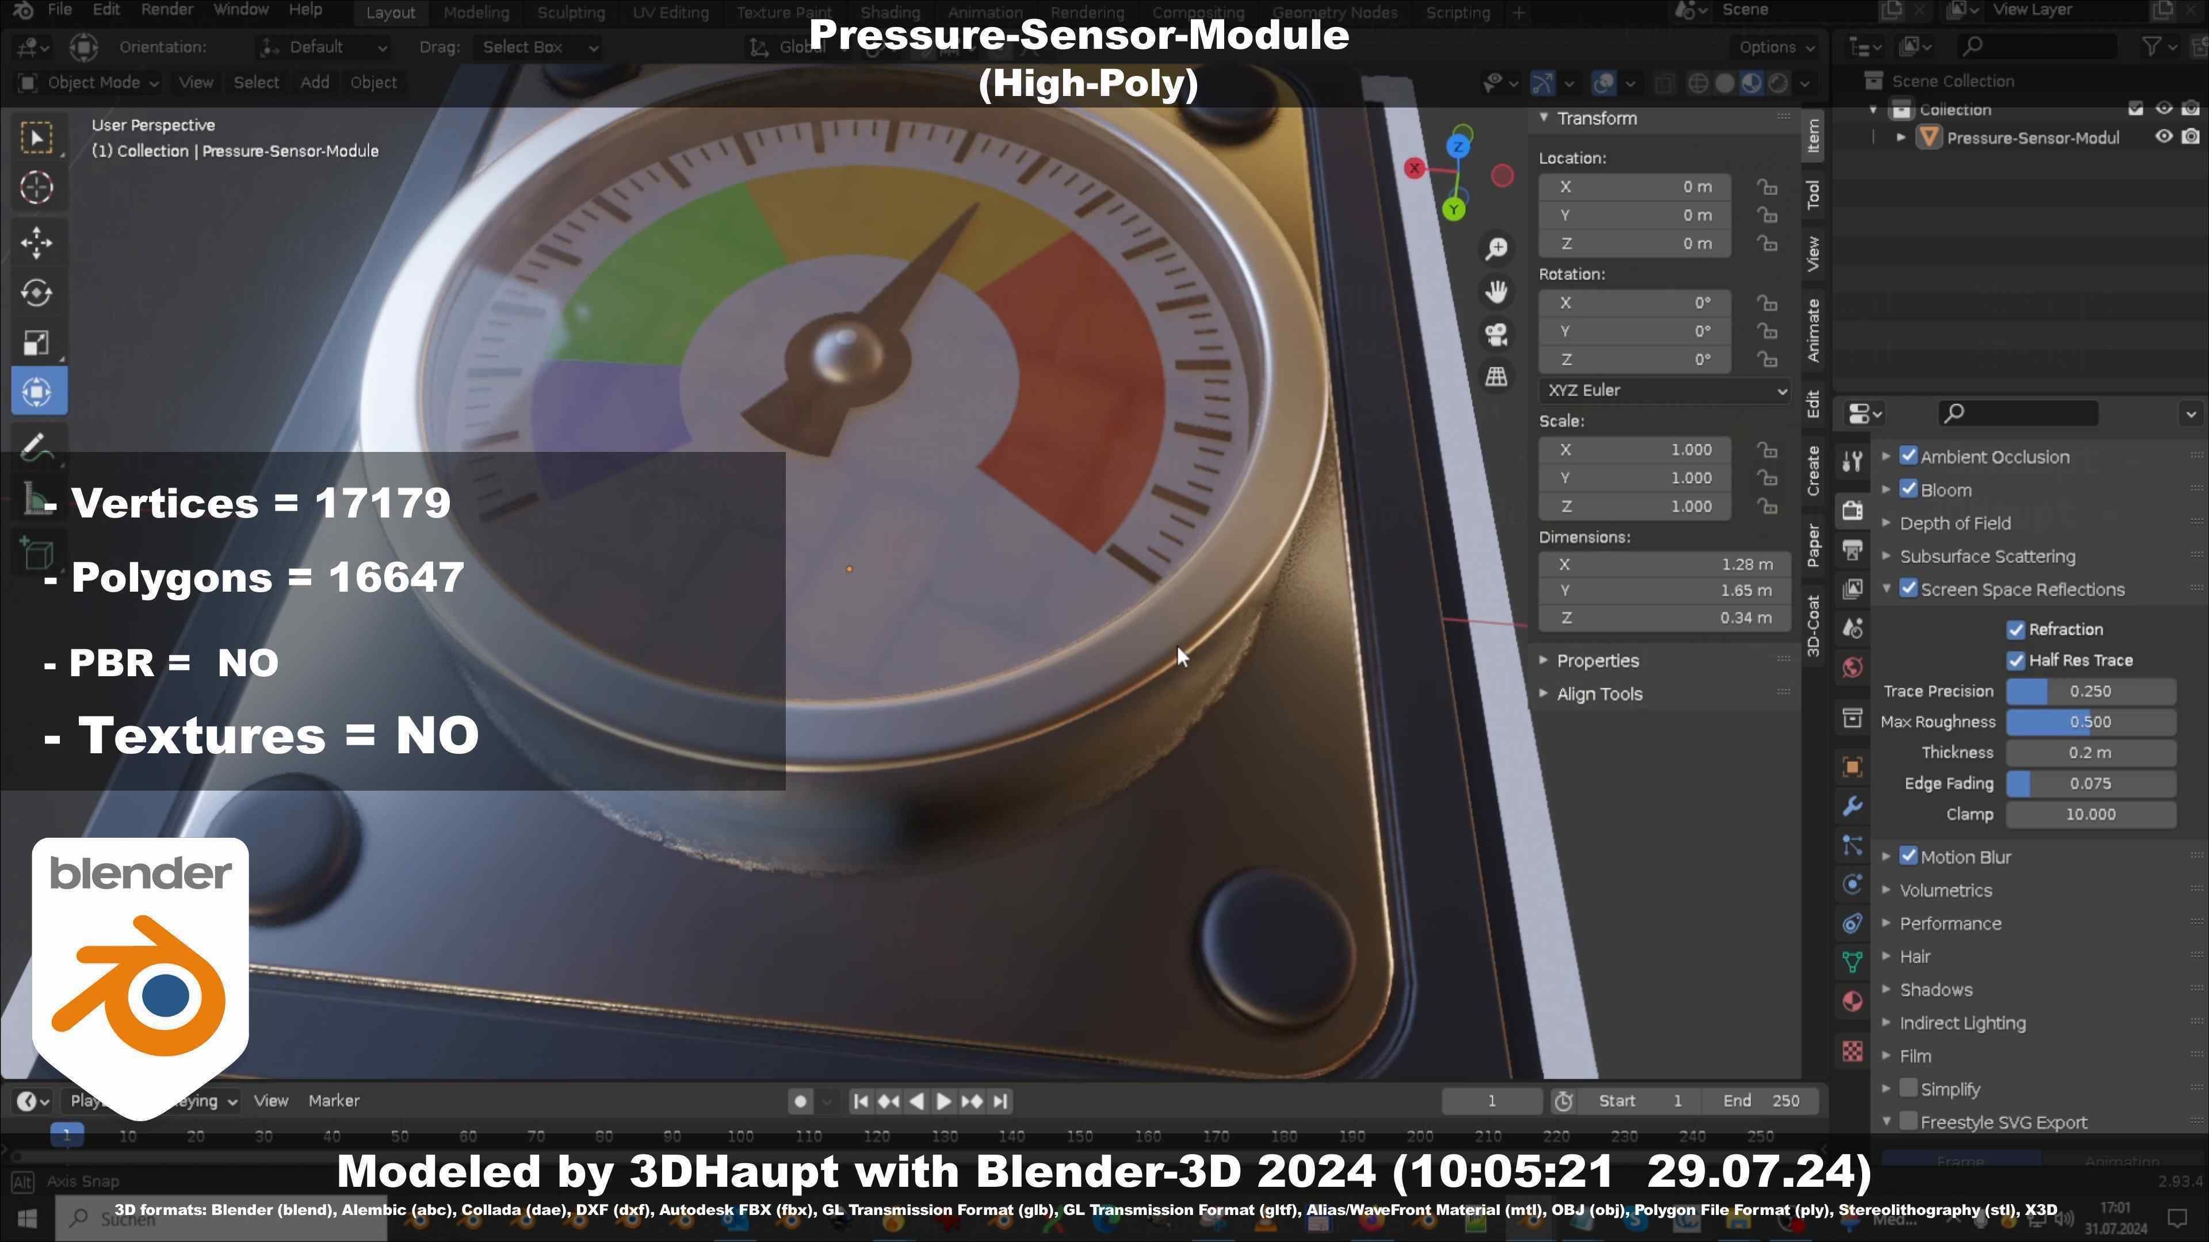
Task: Click the properties editor search field
Action: [2018, 414]
